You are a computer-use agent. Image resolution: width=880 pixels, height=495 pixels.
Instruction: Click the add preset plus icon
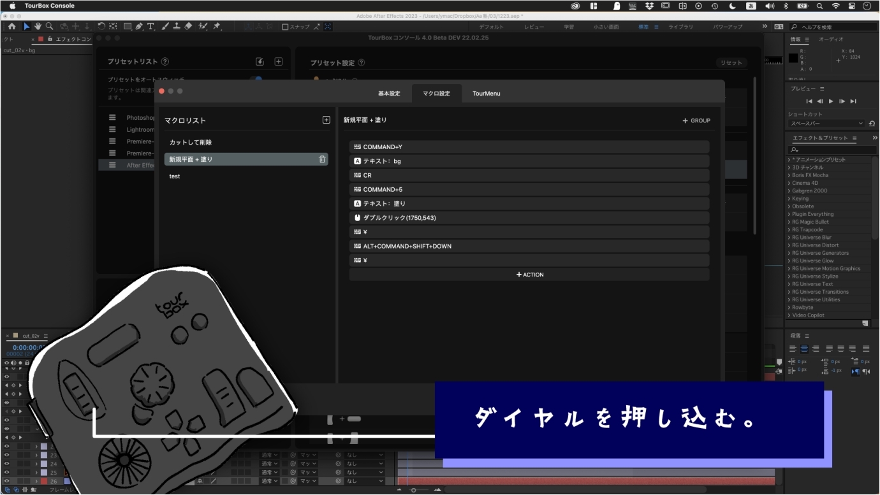[278, 62]
